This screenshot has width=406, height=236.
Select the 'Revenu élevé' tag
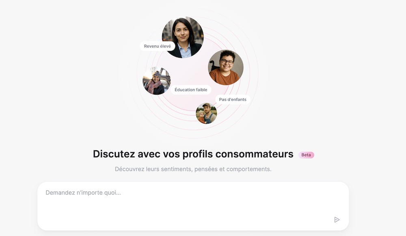coord(158,46)
